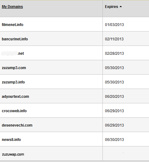The width and height of the screenshot is (149, 162).
Task: Open zuzump3.com domain entry
Action: click(14, 68)
